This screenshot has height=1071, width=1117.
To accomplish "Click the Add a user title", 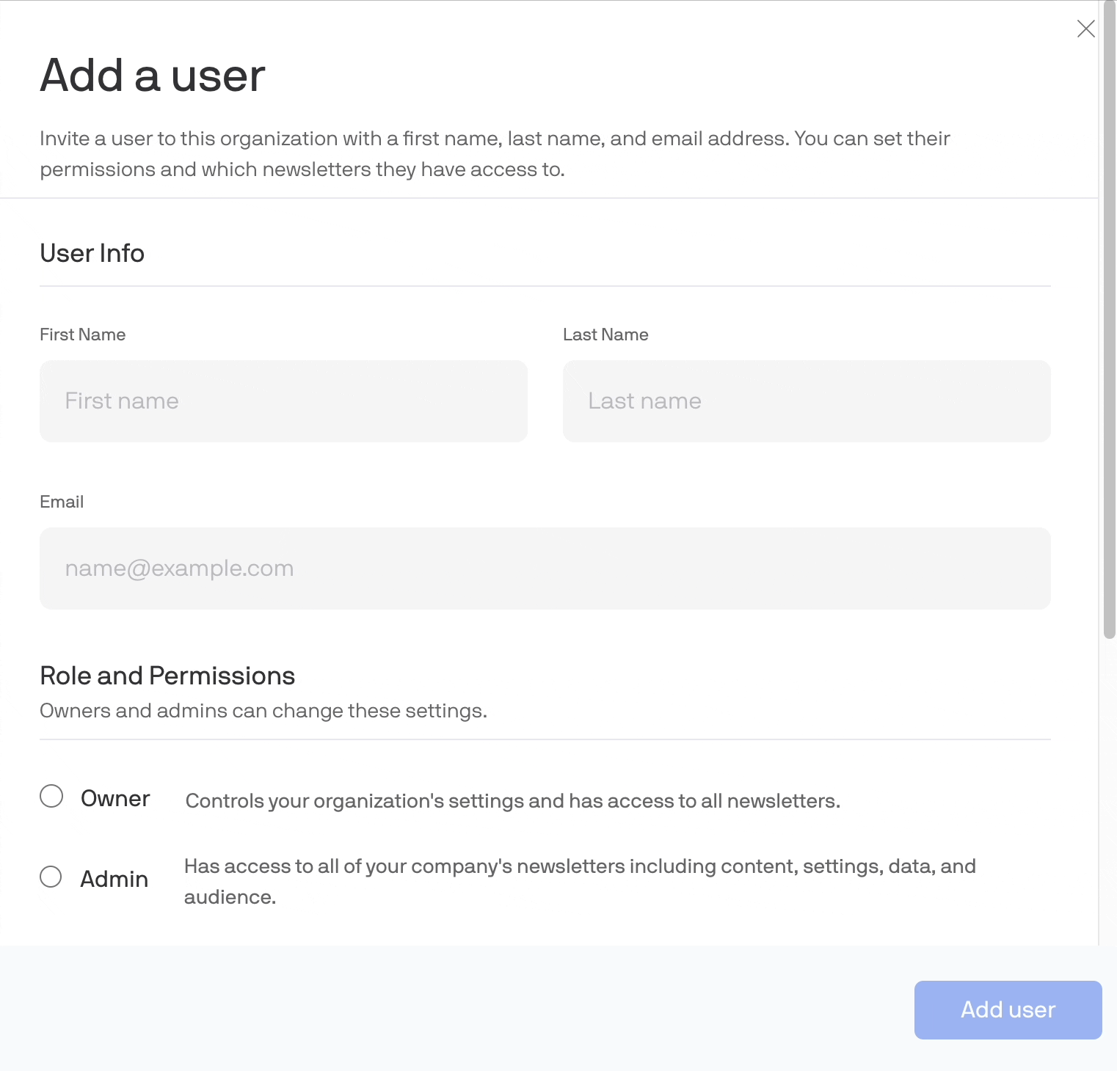I will (x=153, y=75).
